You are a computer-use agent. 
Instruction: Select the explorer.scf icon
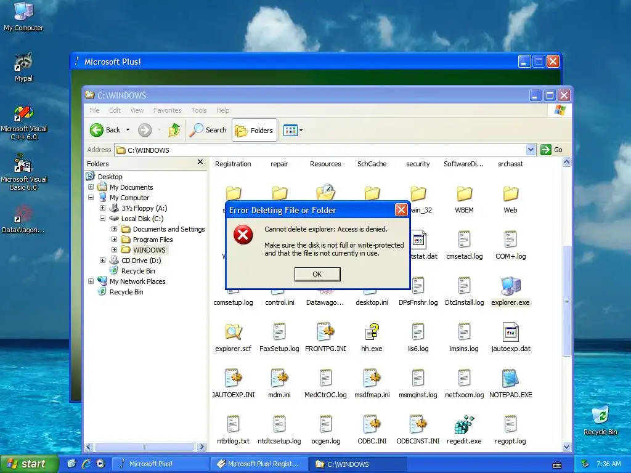coord(233,332)
